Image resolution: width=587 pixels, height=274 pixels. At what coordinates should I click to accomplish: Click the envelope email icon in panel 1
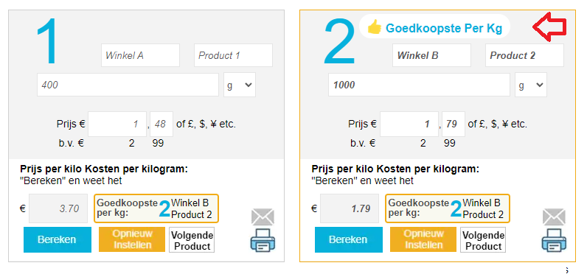(263, 217)
